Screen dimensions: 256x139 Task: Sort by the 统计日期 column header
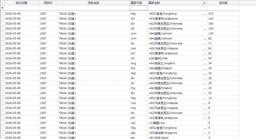point(21,3)
